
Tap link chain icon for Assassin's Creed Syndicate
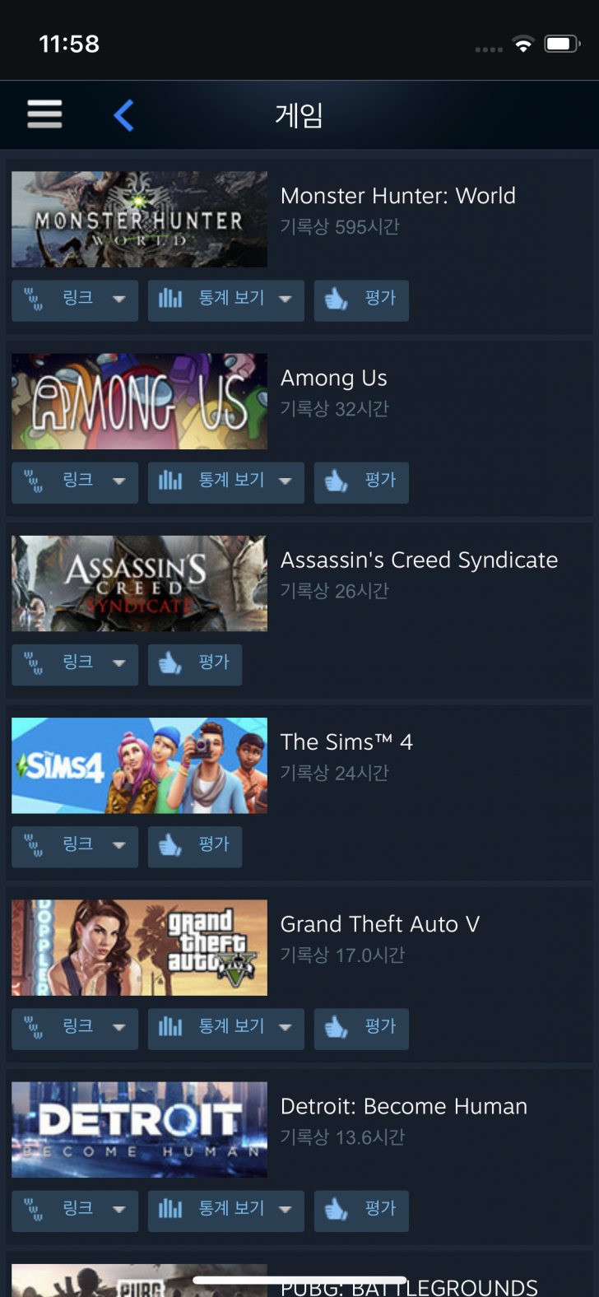coord(33,663)
